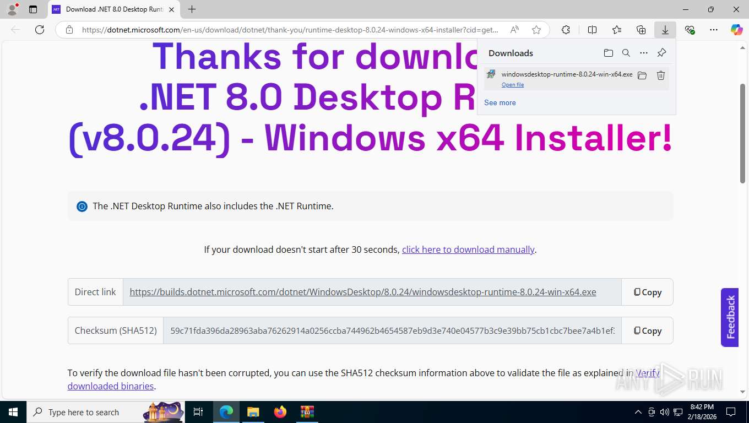
Task: Open the tab actions menu icon
Action: pos(33,9)
